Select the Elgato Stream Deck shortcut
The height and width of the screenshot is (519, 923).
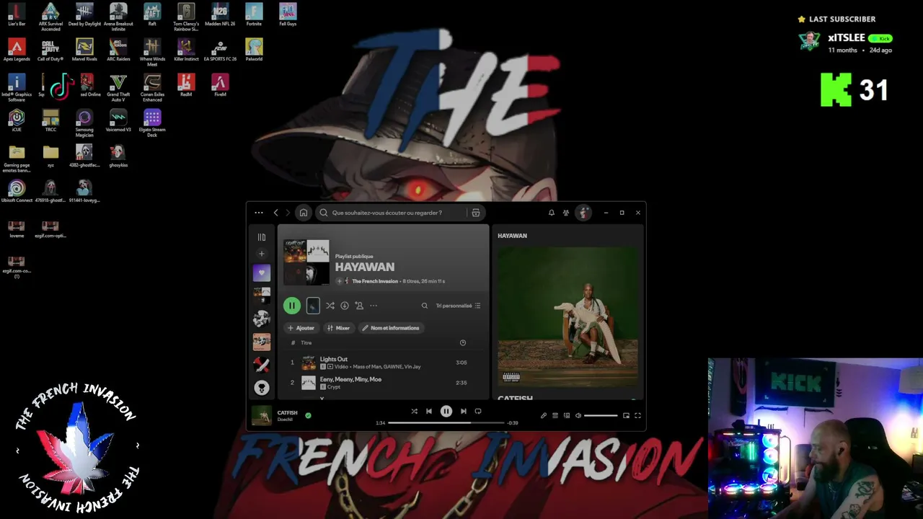coord(152,123)
